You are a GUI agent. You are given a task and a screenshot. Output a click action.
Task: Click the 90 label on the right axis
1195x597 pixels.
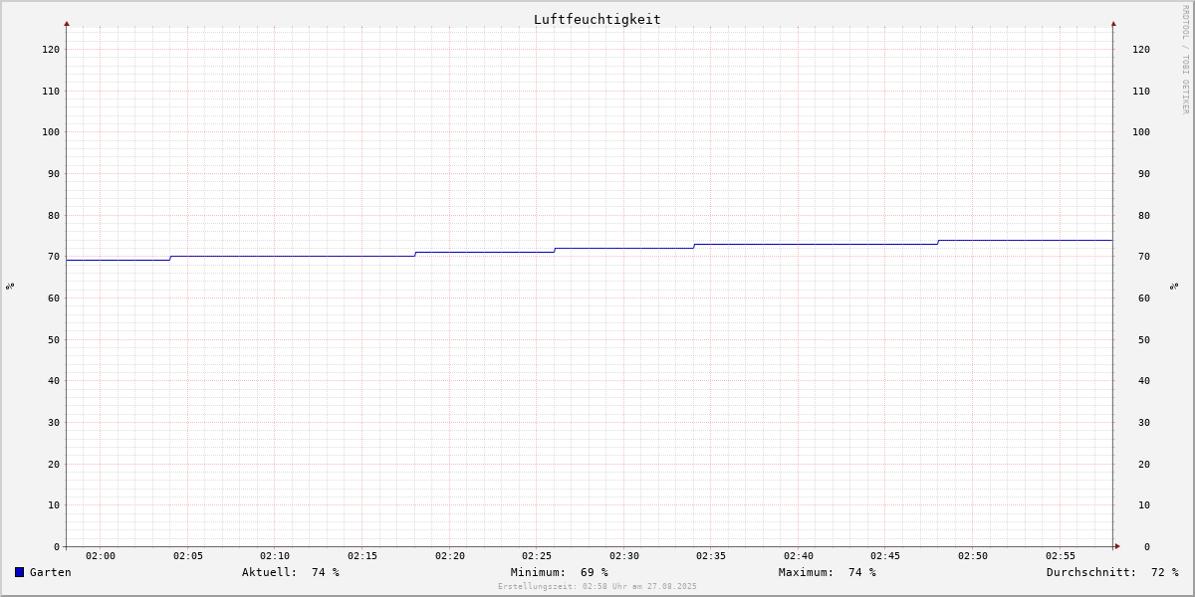click(1144, 173)
